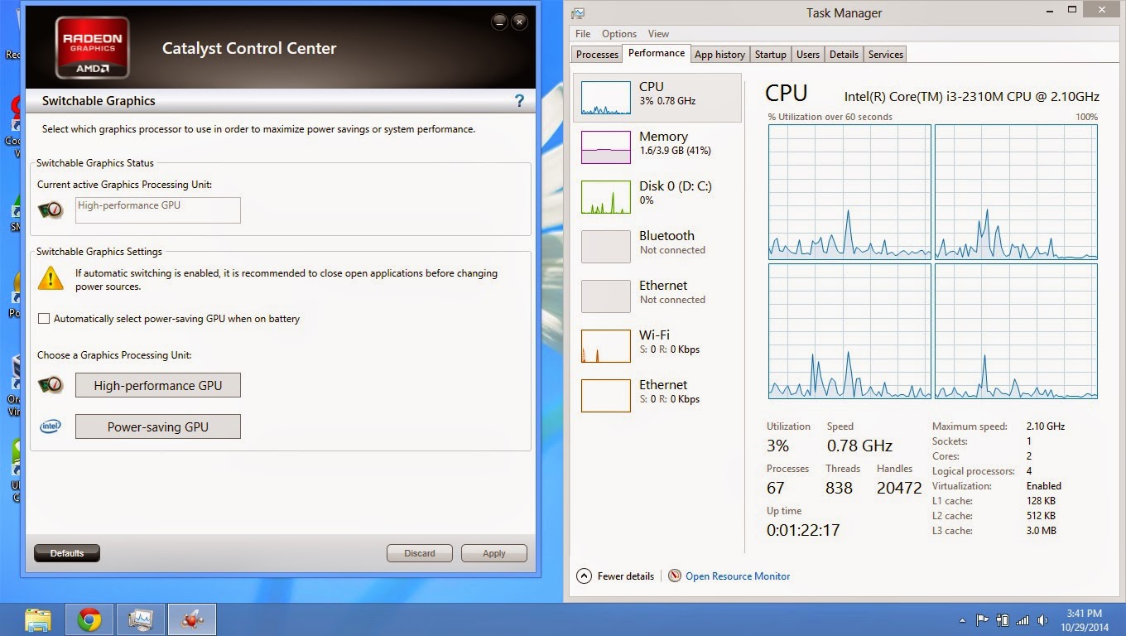1126x636 pixels.
Task: Select the Ethernet Not connected entry
Action: point(657,296)
